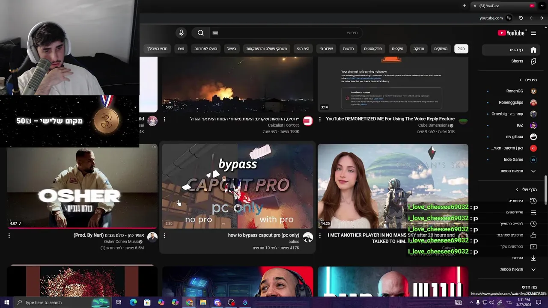548x308 pixels.
Task: Open the Inde Game subscription channel
Action: click(x=512, y=160)
